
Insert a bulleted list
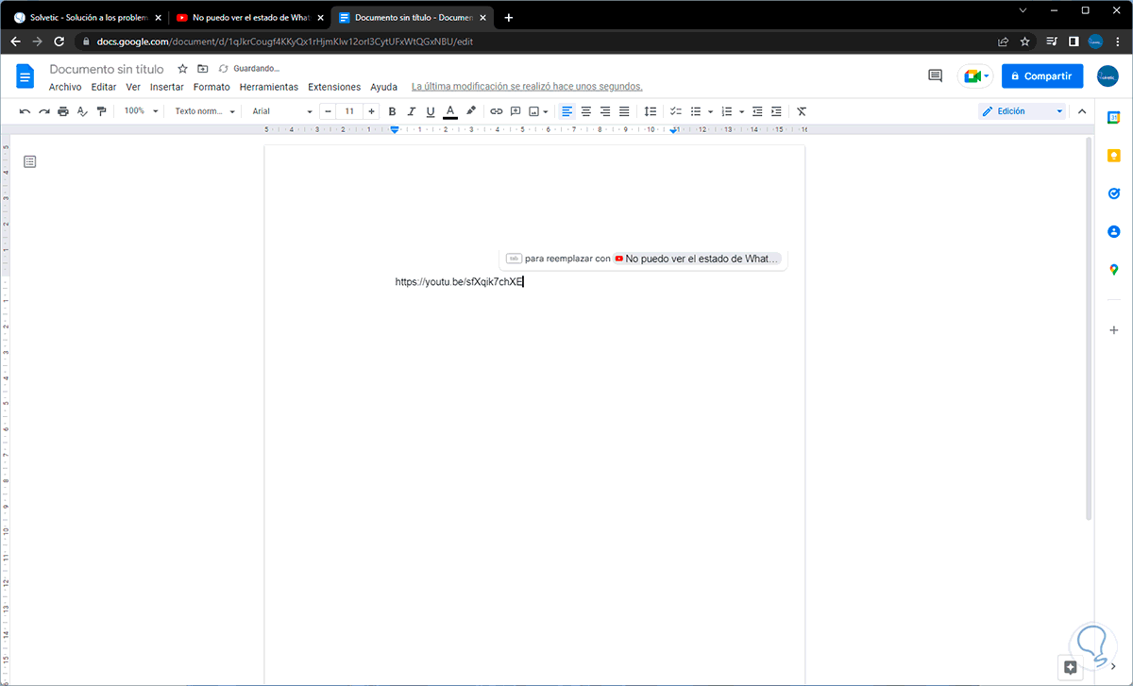[x=696, y=111]
